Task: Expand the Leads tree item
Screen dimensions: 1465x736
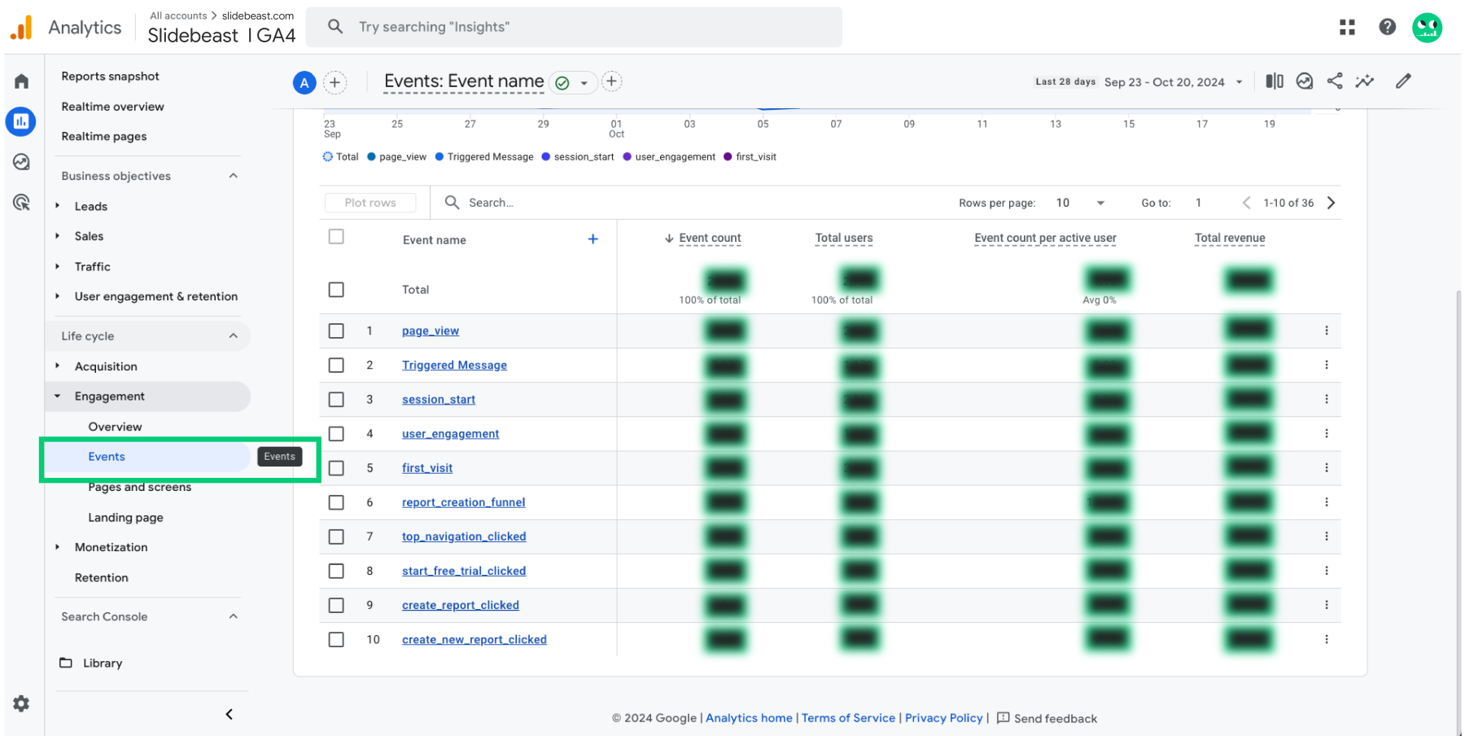Action: click(x=58, y=206)
